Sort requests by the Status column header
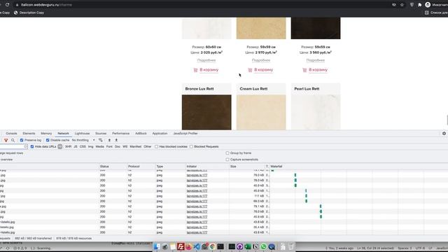The width and height of the screenshot is (448, 252). pos(113,167)
